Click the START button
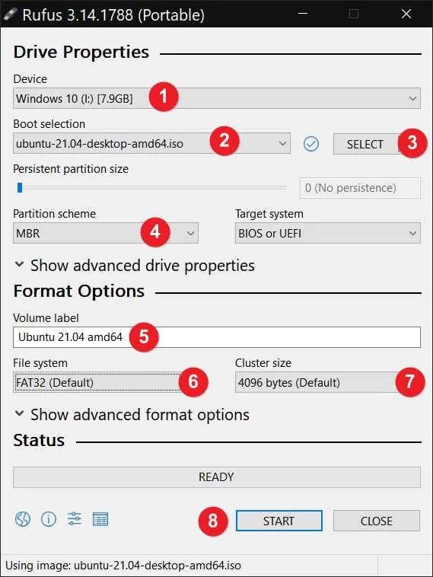The image size is (433, 577). click(279, 521)
